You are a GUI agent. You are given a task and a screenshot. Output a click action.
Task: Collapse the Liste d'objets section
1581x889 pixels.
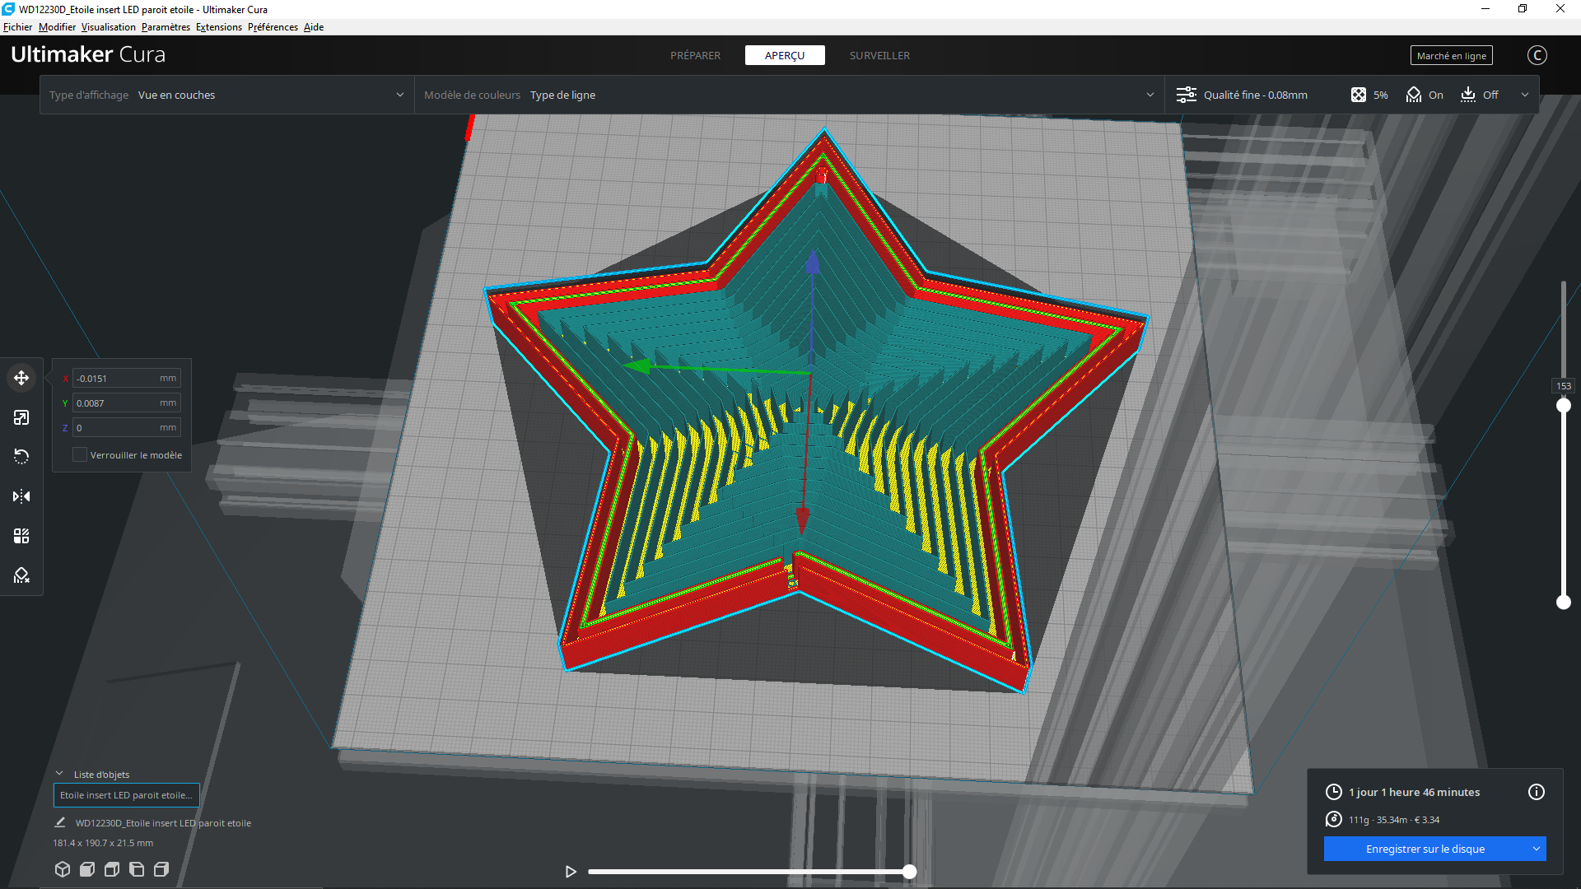[59, 774]
